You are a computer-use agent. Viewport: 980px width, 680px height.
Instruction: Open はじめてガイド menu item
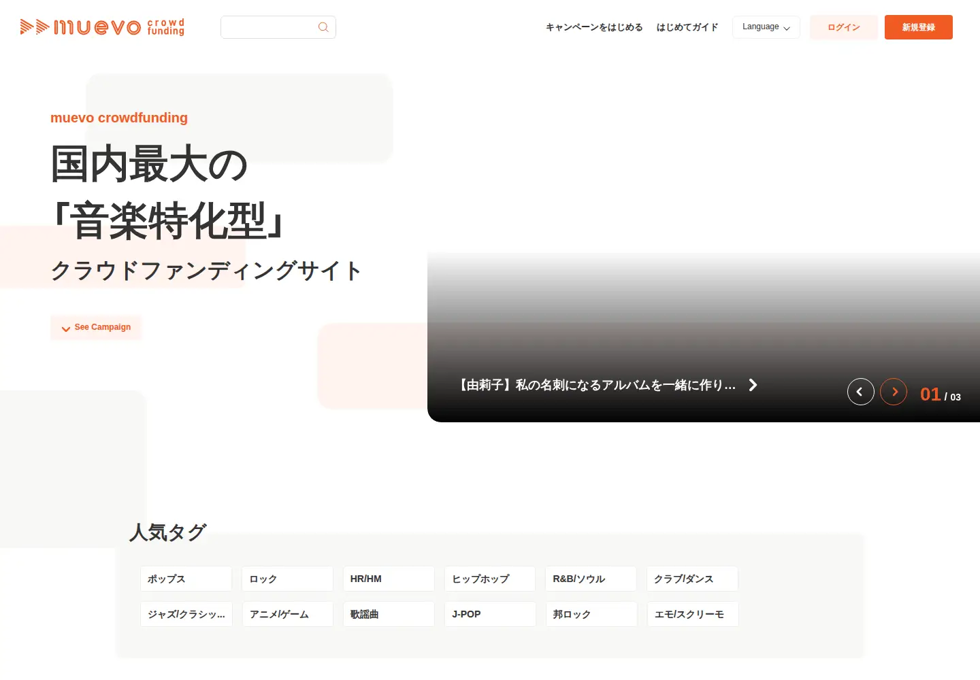(687, 27)
